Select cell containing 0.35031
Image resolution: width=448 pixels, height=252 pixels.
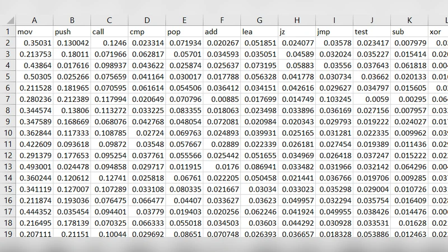point(34,43)
